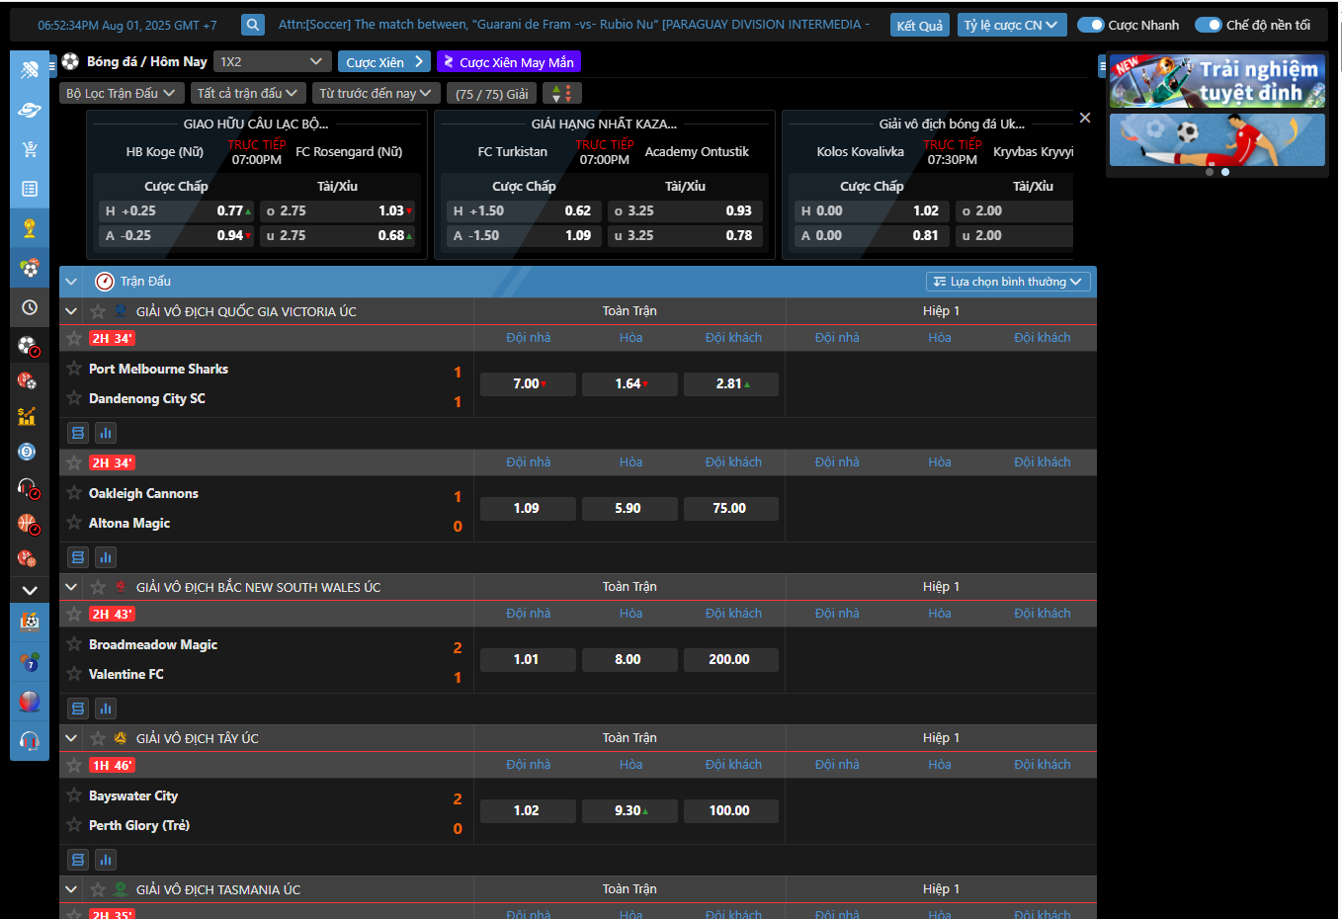Open statistics chart for Port Melbourne Sharks match
This screenshot has width=1342, height=919.
tap(105, 433)
